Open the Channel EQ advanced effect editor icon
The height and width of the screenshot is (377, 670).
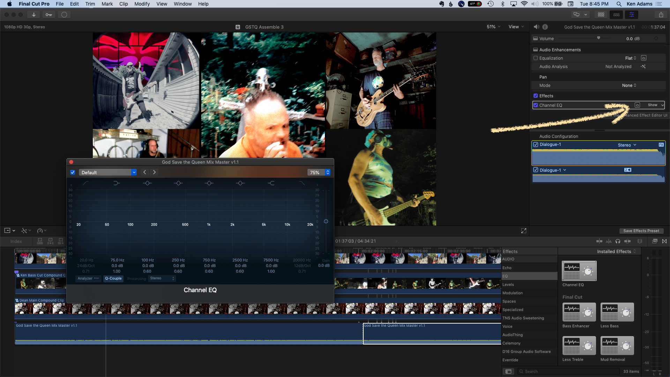tap(637, 105)
